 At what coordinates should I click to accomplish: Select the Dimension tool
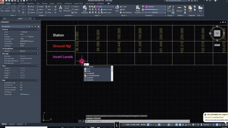point(67,9)
